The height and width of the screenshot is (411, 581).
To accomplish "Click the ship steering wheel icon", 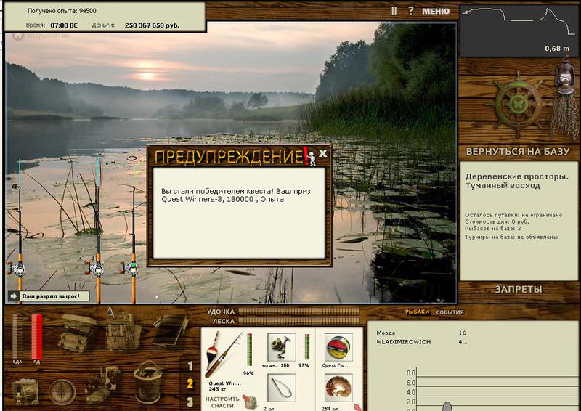I will (x=517, y=105).
